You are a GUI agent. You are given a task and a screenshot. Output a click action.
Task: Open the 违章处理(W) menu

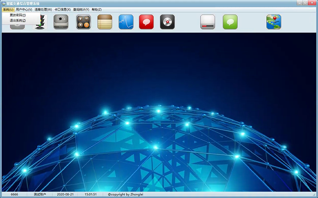coord(43,10)
